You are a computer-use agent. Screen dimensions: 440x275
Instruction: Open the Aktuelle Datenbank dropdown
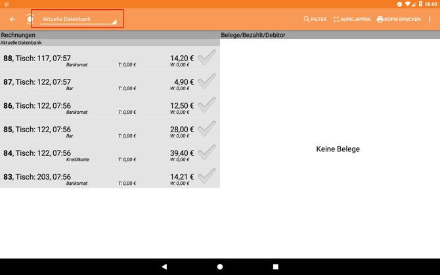78,20
